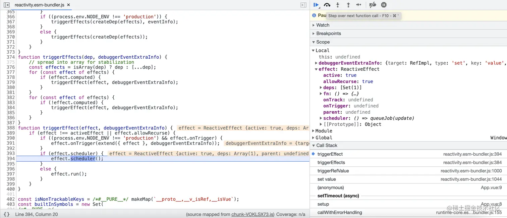Screen dimensions: 507x218
Task: Select setup call stack frame
Action: click(x=408, y=204)
